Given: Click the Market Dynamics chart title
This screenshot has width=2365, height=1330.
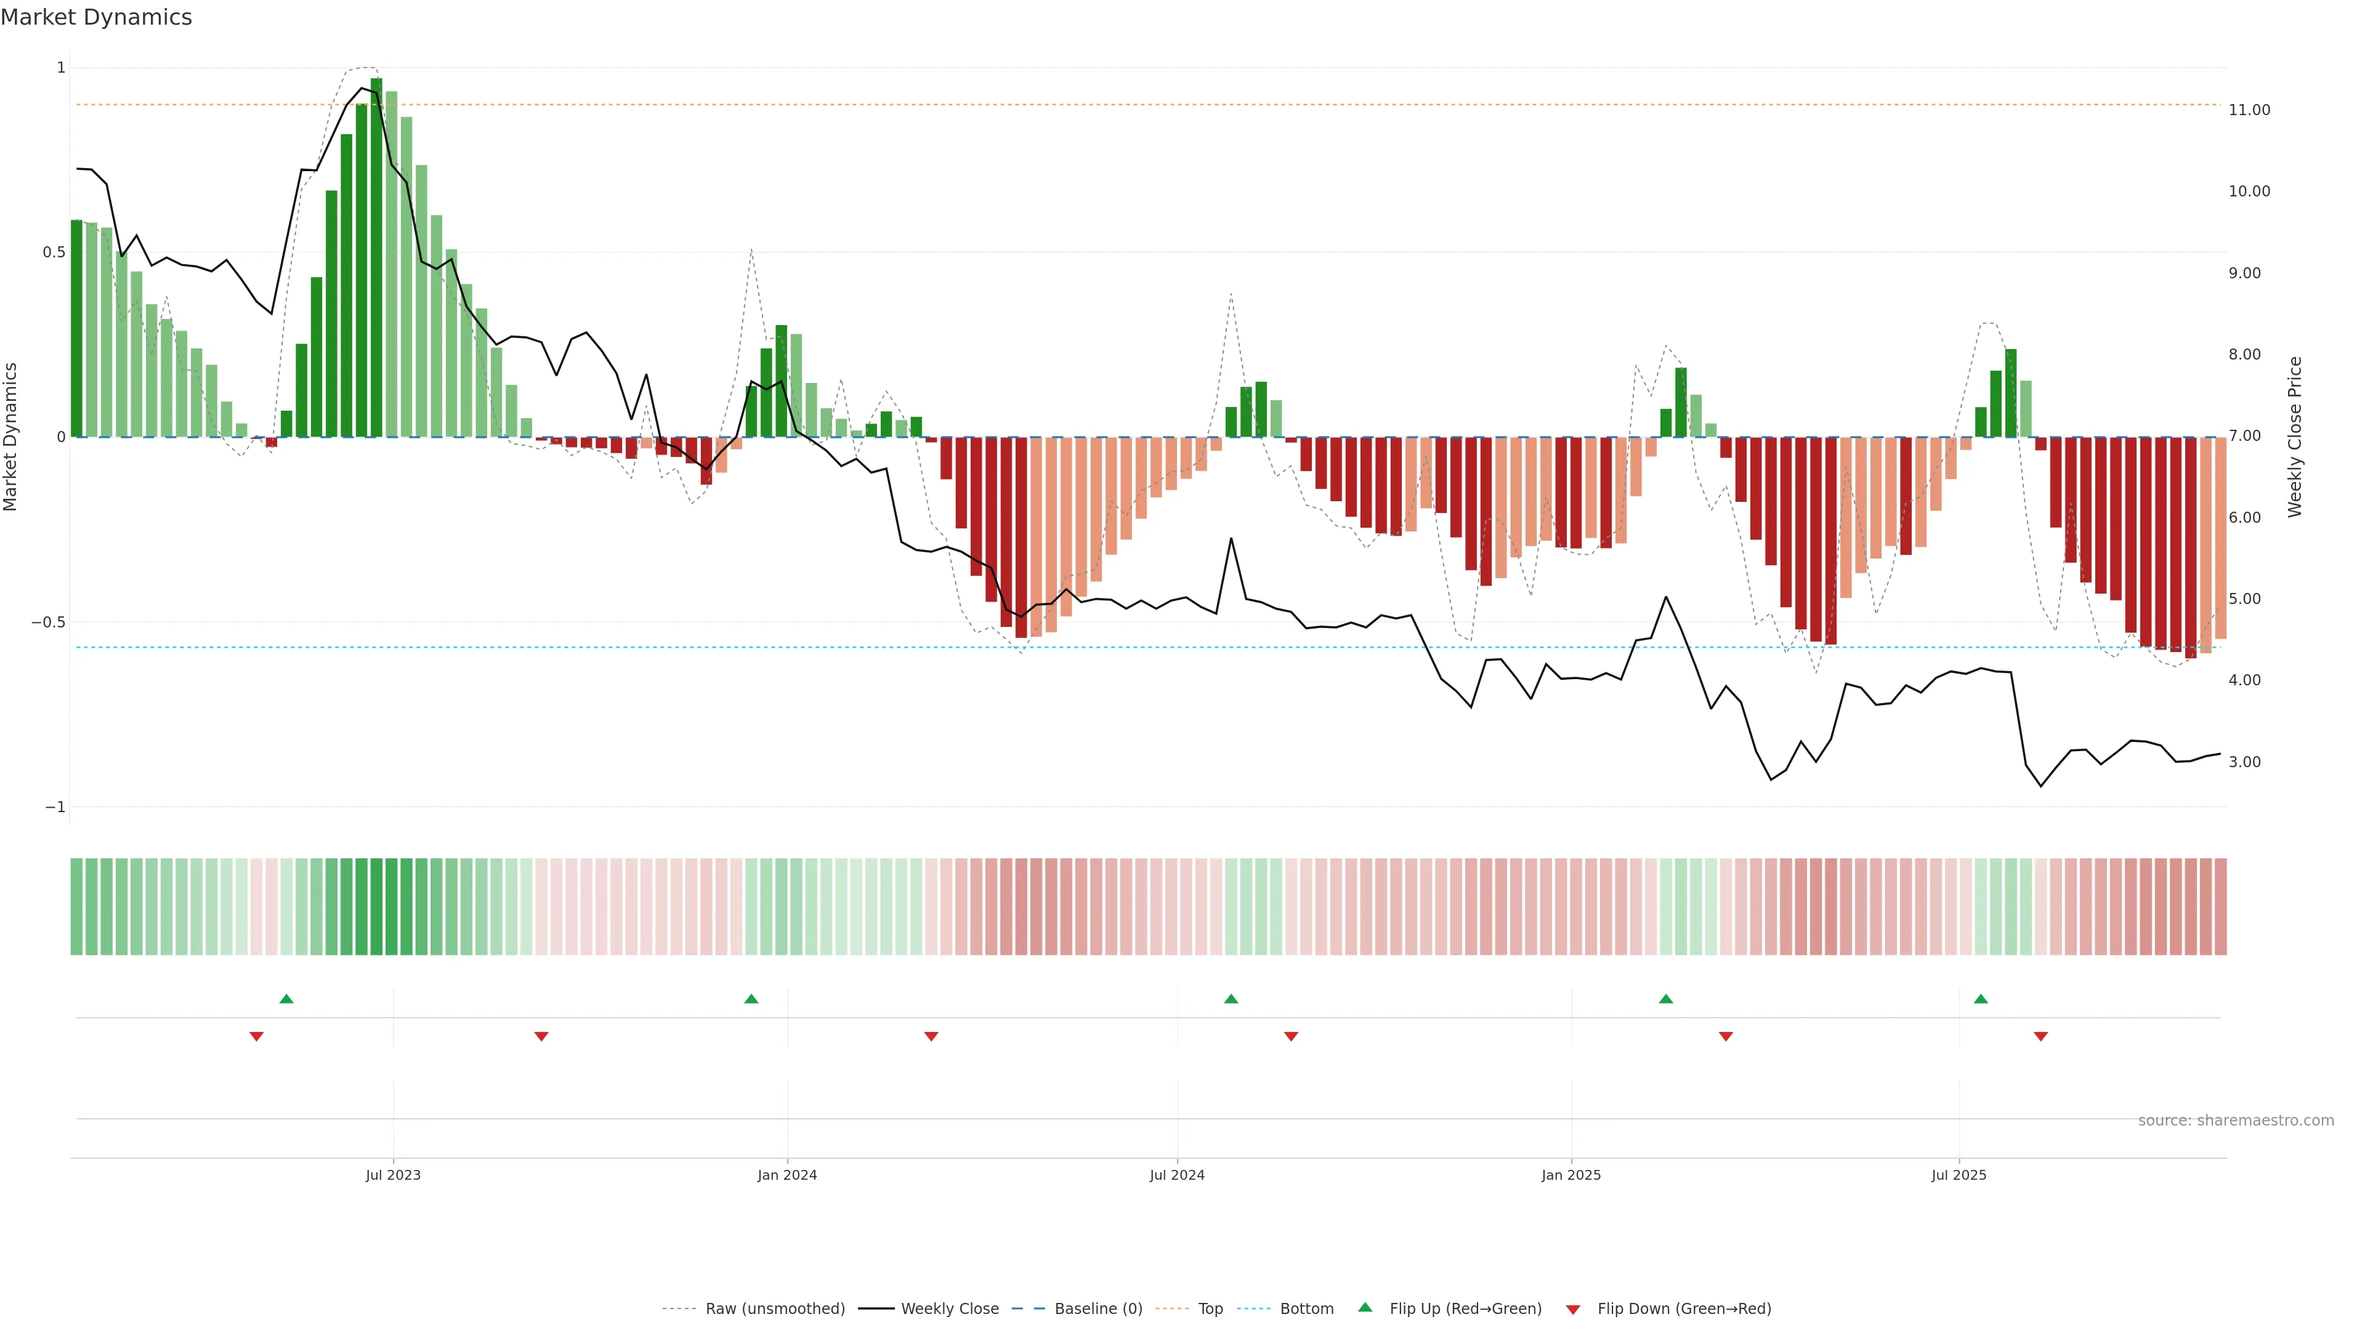Looking at the screenshot, I should click(97, 17).
